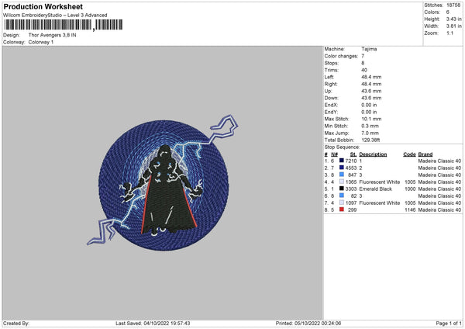Image resolution: width=465 pixels, height=329 pixels.
Task: Click the Right value 48.4 mm
Action: [x=371, y=84]
